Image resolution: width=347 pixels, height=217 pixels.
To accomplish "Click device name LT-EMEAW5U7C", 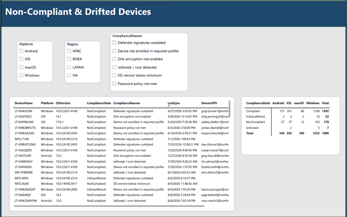I will click(26, 128).
